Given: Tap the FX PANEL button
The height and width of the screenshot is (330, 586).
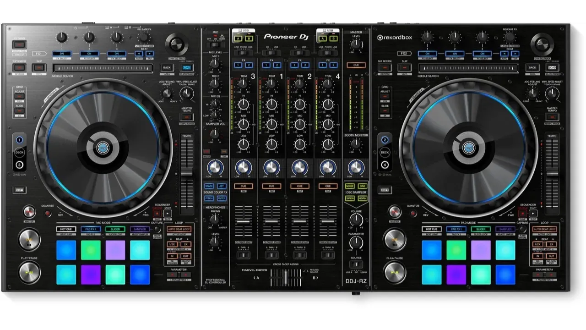Looking at the screenshot, I should [19, 46].
